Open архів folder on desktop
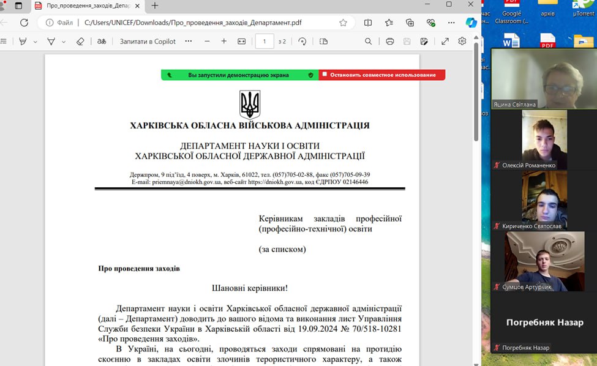The width and height of the screenshot is (597, 366). point(547,9)
